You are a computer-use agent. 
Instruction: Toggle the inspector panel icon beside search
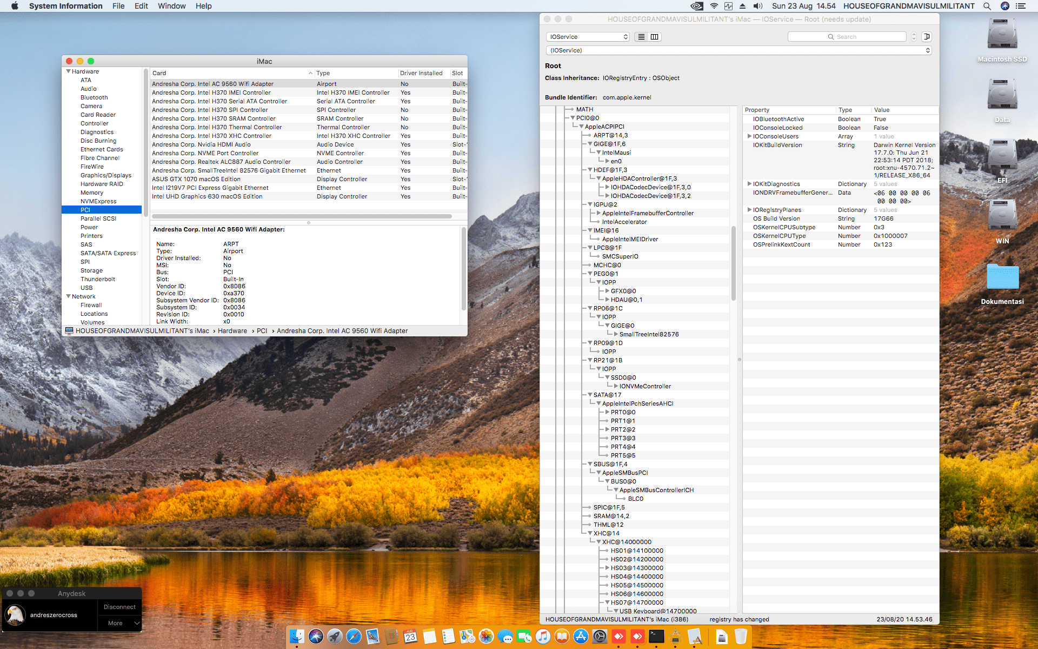coord(927,37)
